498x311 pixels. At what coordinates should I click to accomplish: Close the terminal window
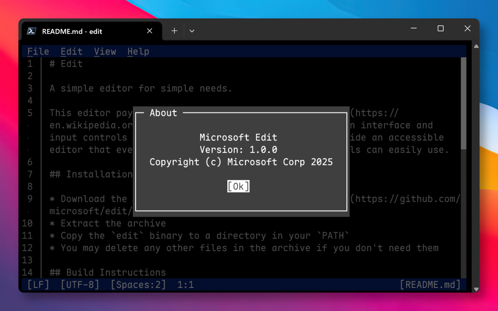(468, 28)
